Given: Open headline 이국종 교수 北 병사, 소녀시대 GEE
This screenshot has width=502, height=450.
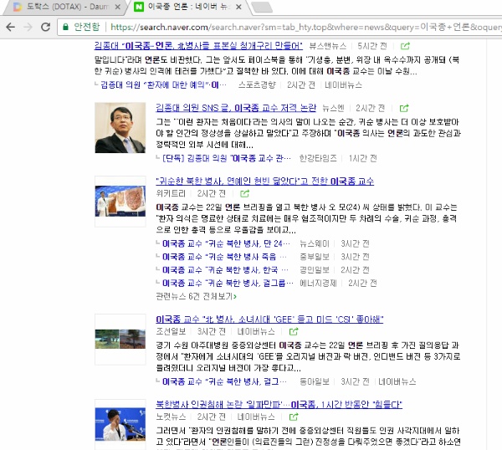Looking at the screenshot, I should [x=269, y=320].
